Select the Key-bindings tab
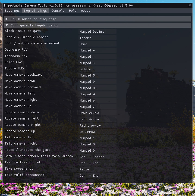195x196 pixels. pos(36,11)
